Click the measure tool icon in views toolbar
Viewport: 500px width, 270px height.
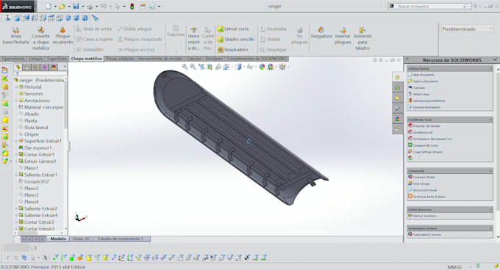[x=95, y=18]
